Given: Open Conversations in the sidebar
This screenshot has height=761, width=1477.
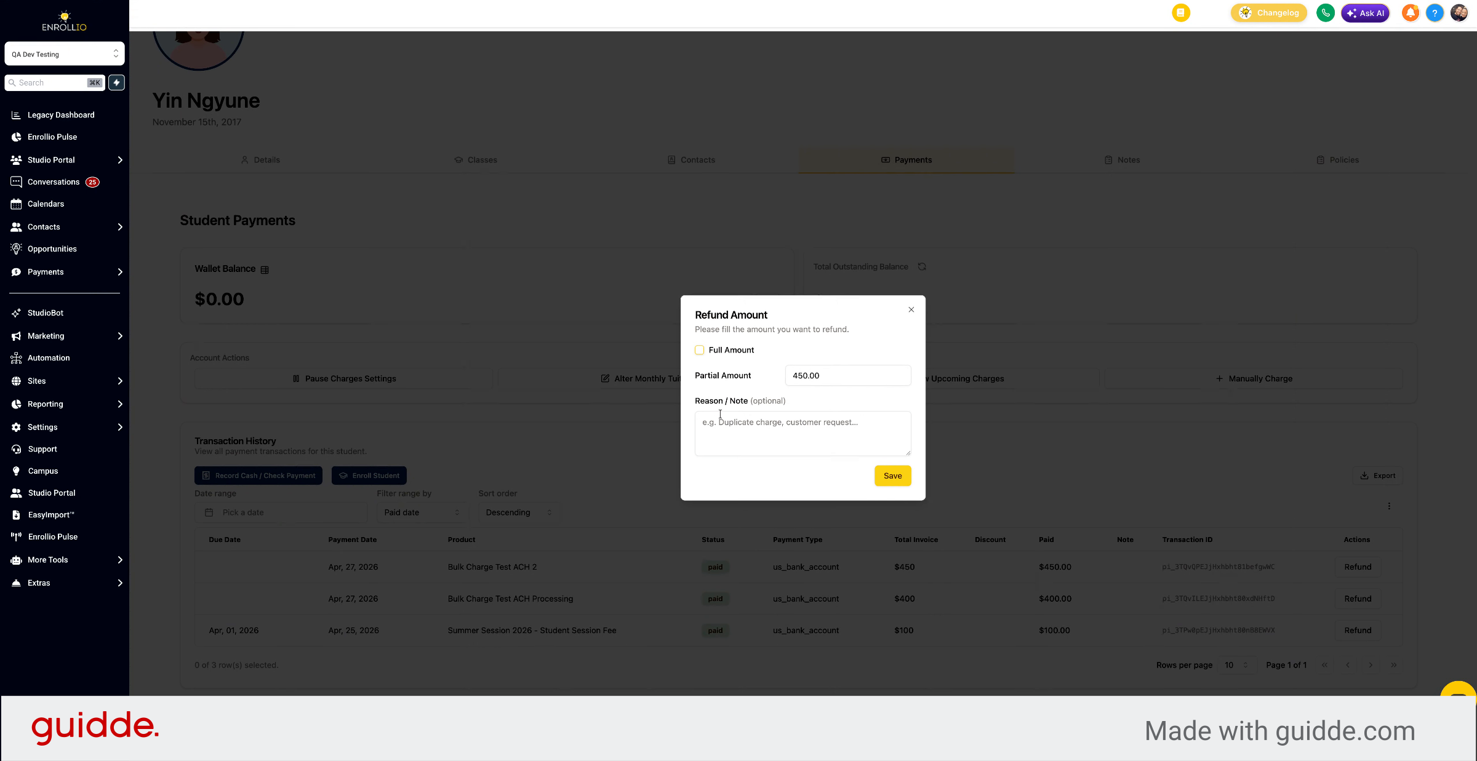Looking at the screenshot, I should 54,182.
